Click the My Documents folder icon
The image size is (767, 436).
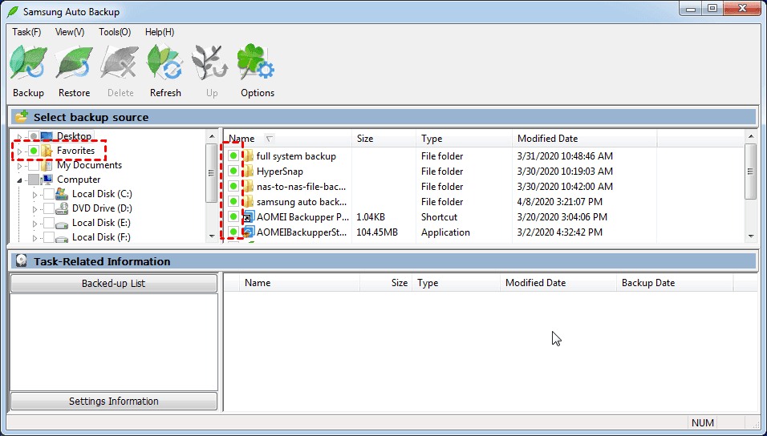pyautogui.click(x=47, y=165)
